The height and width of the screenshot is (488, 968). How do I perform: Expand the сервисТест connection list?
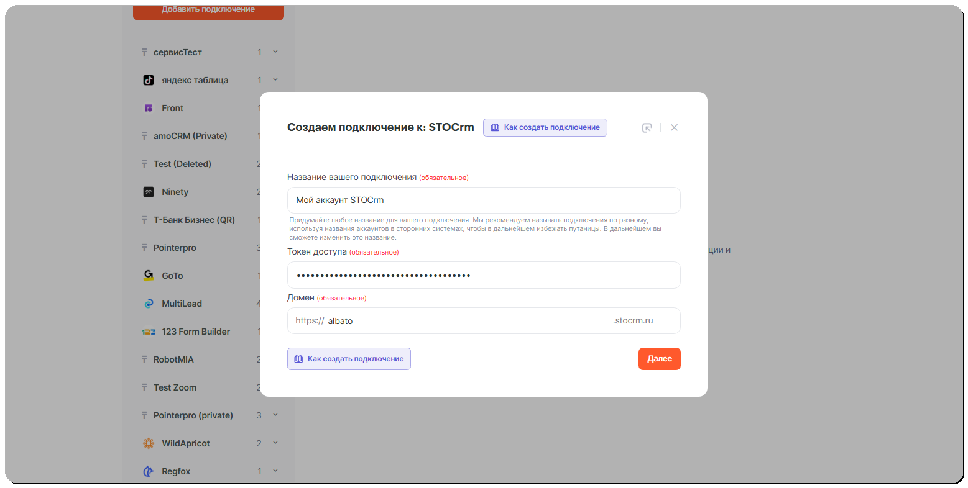coord(275,52)
